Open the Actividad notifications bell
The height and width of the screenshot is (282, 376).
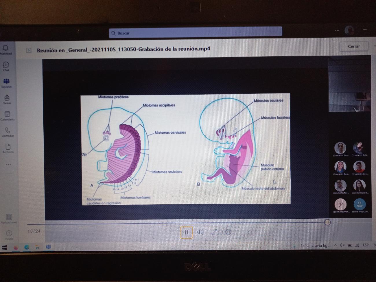coord(5,48)
